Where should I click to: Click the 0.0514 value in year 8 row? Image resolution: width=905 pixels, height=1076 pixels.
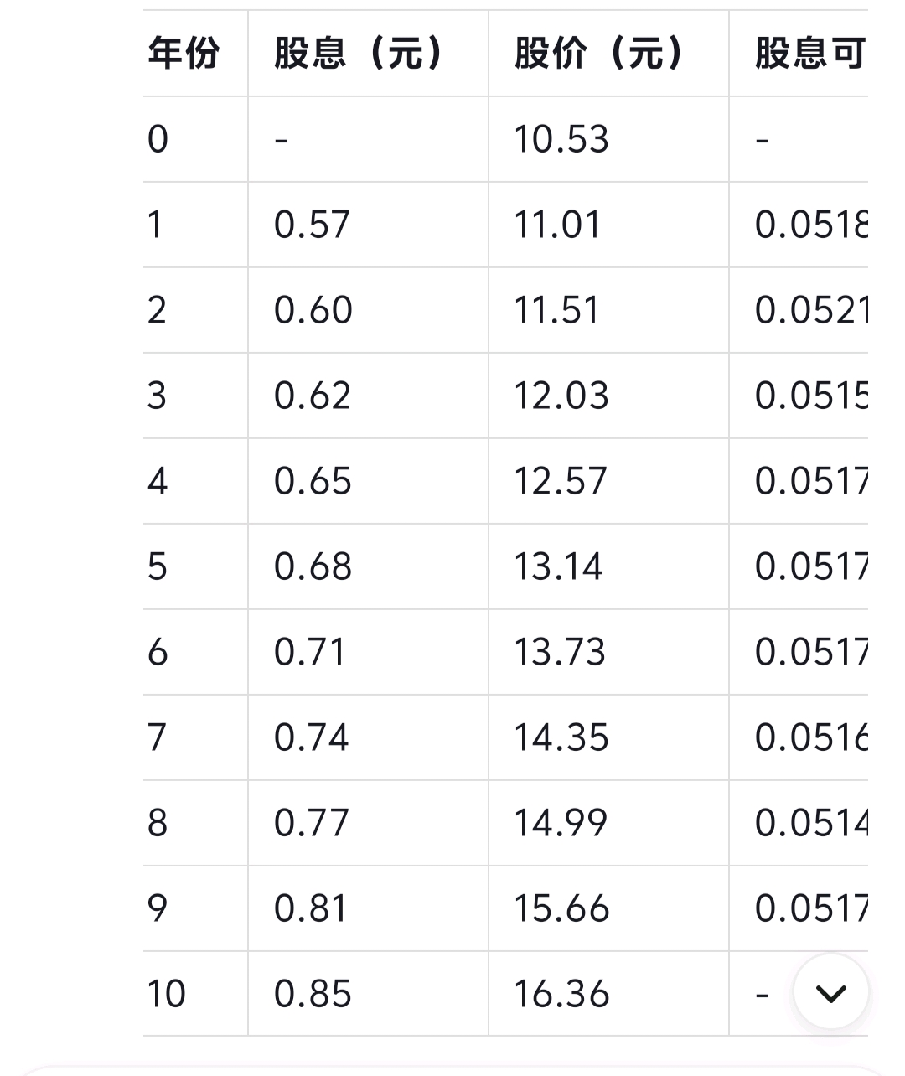coord(811,823)
